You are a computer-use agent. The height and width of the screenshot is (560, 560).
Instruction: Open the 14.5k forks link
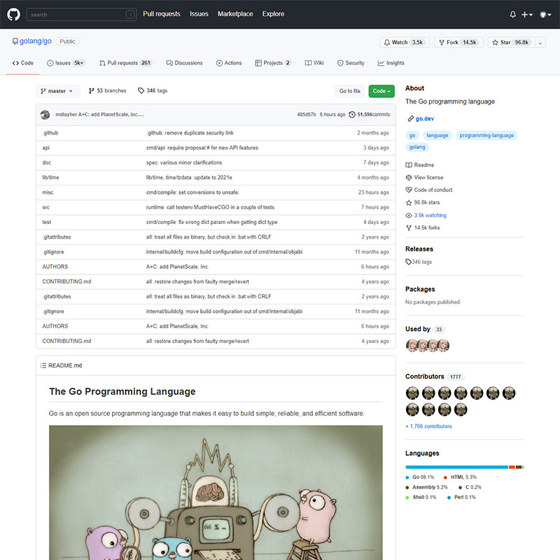coord(423,228)
